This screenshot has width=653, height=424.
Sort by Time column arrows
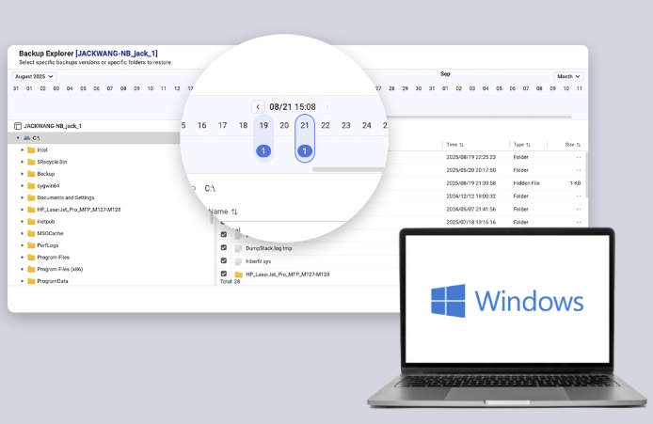pos(461,145)
